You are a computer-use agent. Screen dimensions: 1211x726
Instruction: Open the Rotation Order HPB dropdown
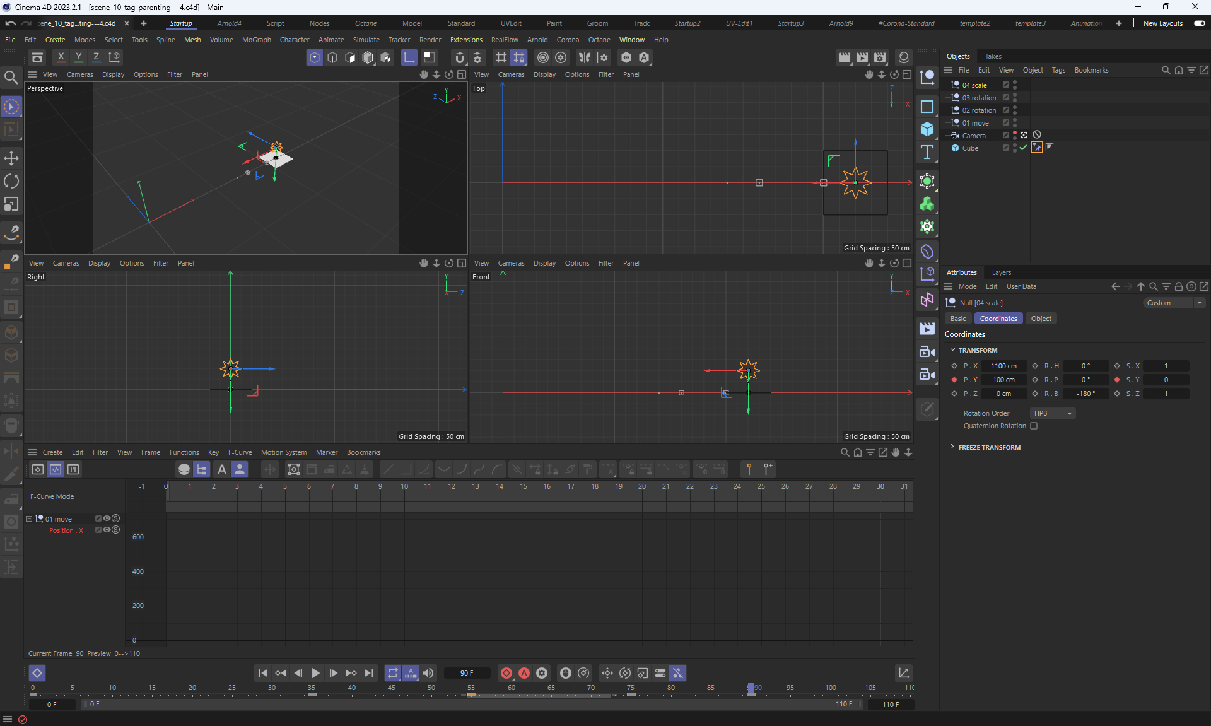(1052, 413)
